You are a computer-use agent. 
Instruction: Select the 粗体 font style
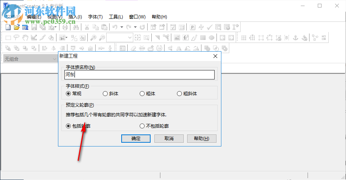pos(148,93)
